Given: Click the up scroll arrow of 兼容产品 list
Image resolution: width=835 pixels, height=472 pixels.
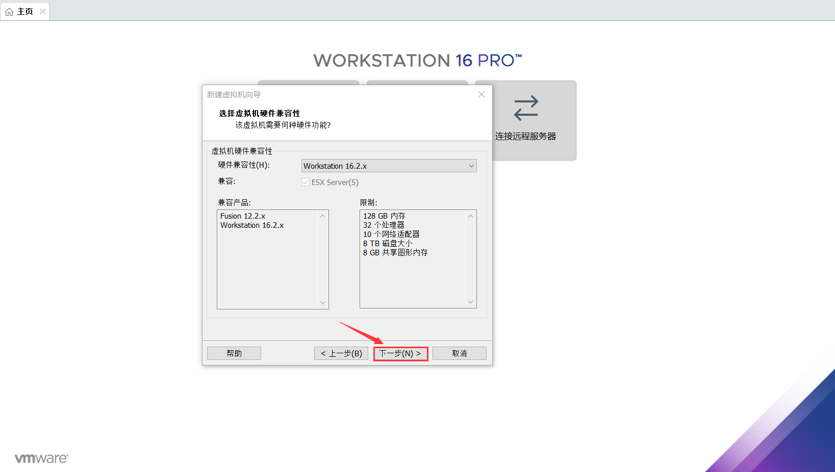Looking at the screenshot, I should (322, 216).
